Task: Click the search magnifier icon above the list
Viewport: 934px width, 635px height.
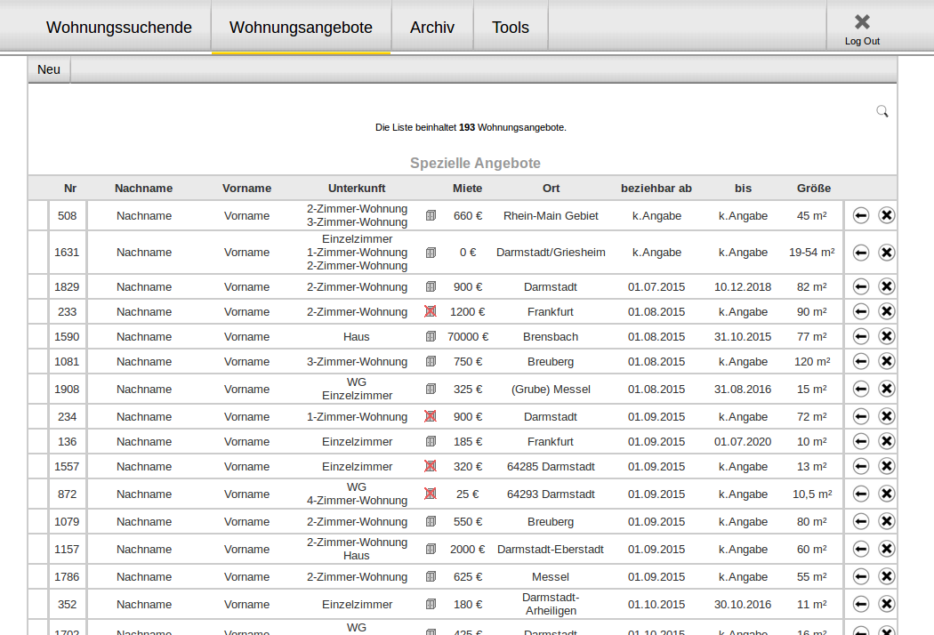Action: click(882, 111)
